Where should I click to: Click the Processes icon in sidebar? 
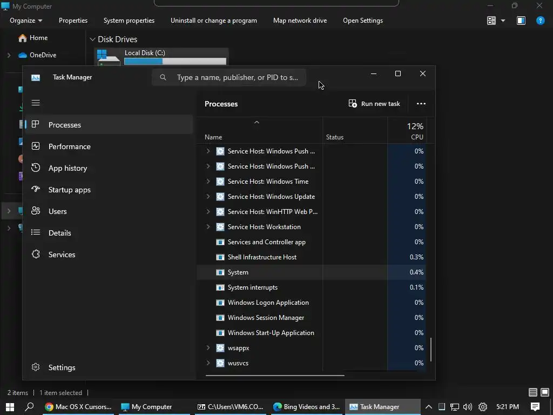point(35,124)
